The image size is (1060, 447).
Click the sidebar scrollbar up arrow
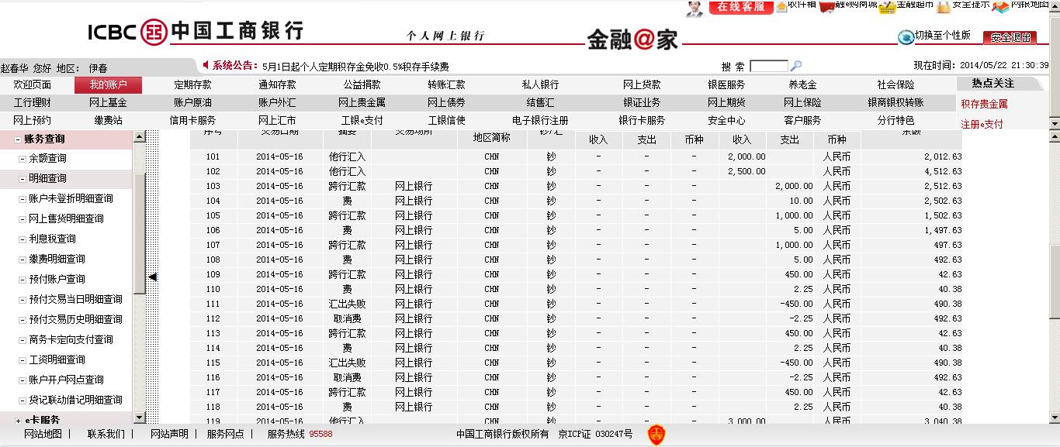pos(140,137)
